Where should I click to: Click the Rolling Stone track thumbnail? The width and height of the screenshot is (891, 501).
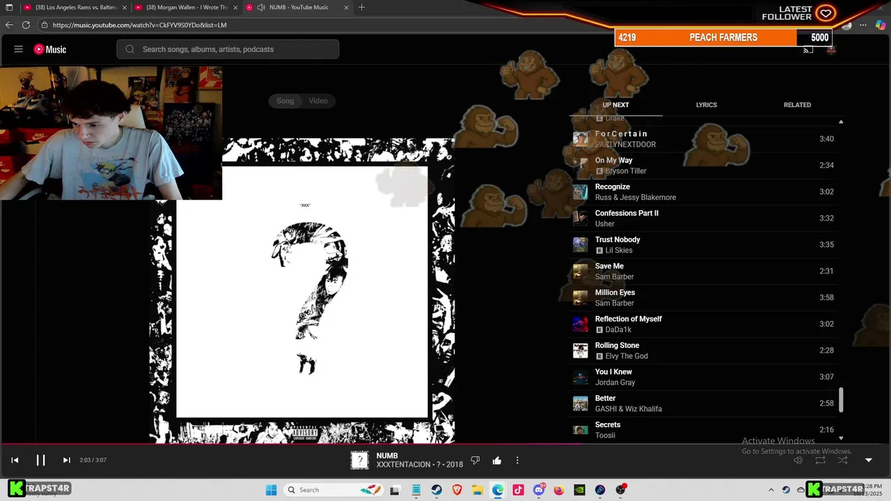[581, 351]
